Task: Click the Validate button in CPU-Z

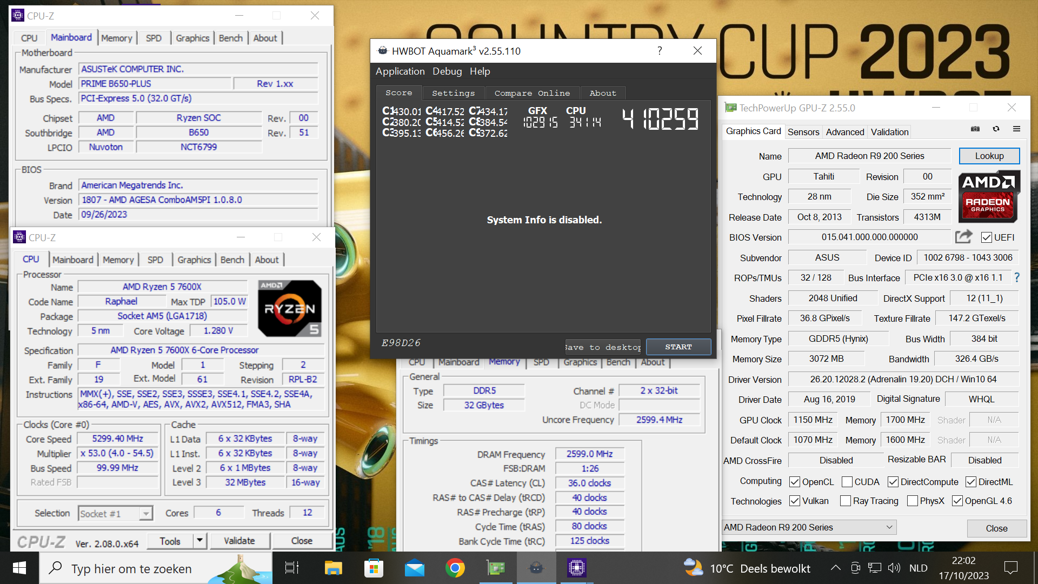Action: pyautogui.click(x=239, y=541)
